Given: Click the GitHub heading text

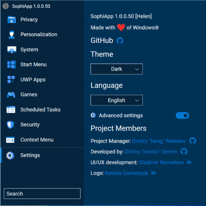Looking at the screenshot, I should pyautogui.click(x=102, y=40).
